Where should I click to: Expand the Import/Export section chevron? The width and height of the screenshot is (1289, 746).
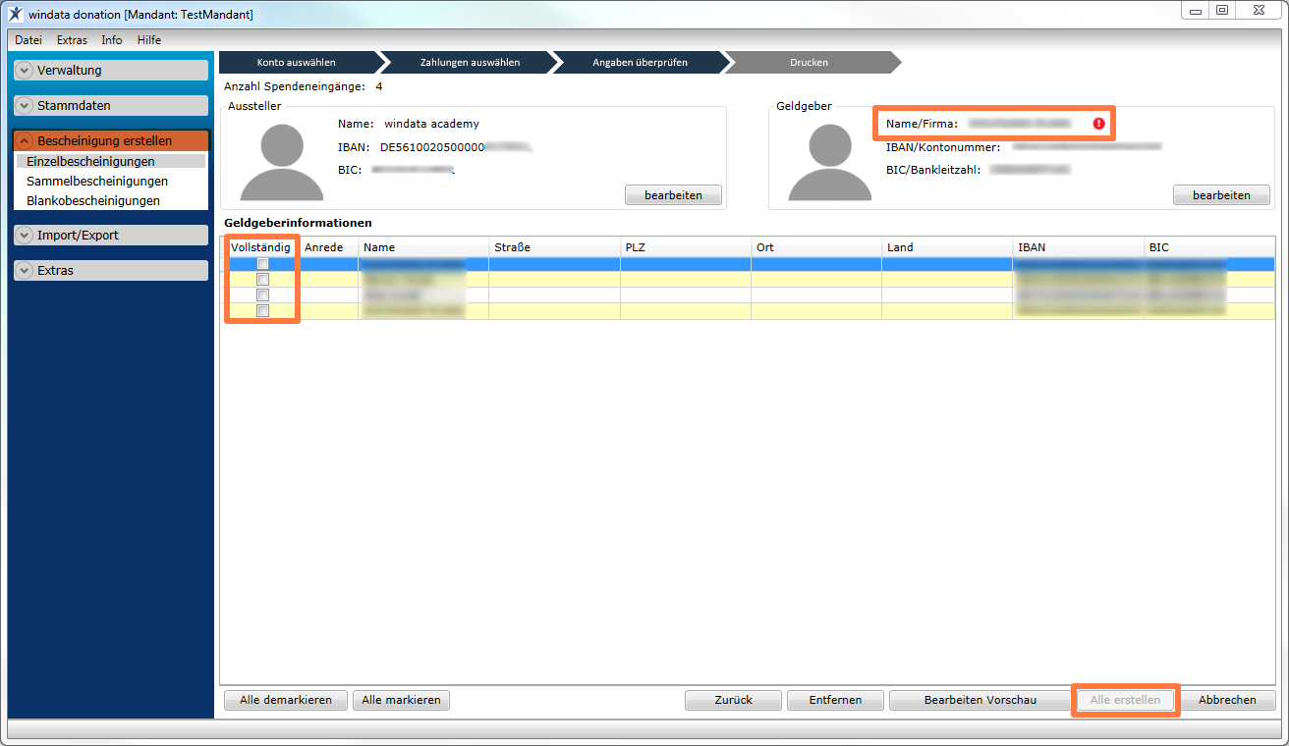[x=25, y=236]
